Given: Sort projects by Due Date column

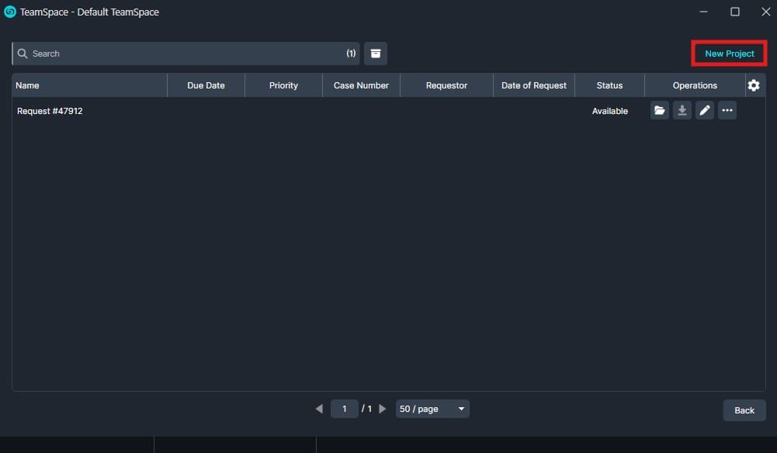Looking at the screenshot, I should click(x=206, y=85).
